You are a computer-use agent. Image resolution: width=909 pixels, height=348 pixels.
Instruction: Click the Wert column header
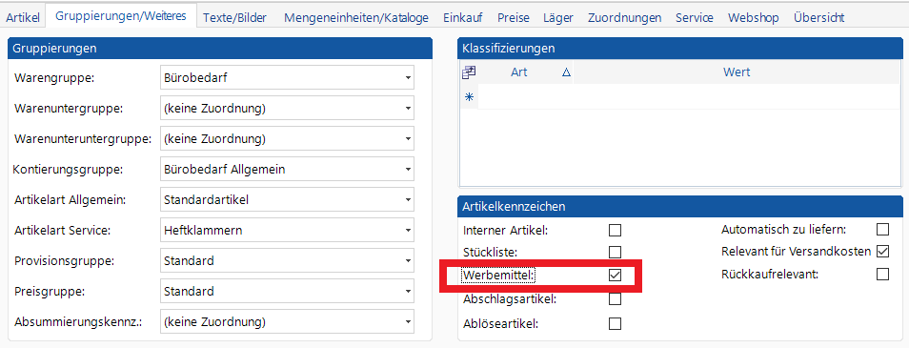coord(737,72)
